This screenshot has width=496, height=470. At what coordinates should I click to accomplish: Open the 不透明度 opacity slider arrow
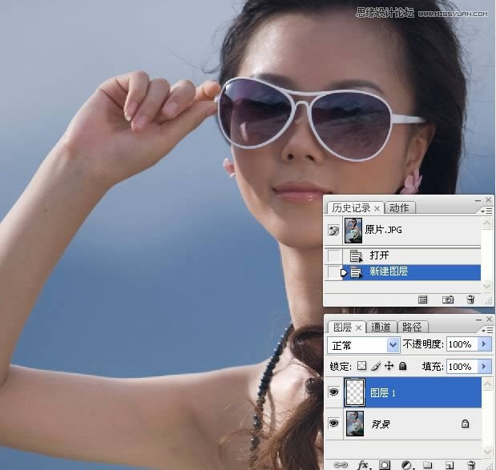pos(483,344)
